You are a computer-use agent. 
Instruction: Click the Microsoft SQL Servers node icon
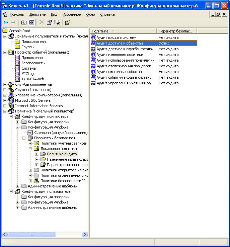[x=11, y=100]
